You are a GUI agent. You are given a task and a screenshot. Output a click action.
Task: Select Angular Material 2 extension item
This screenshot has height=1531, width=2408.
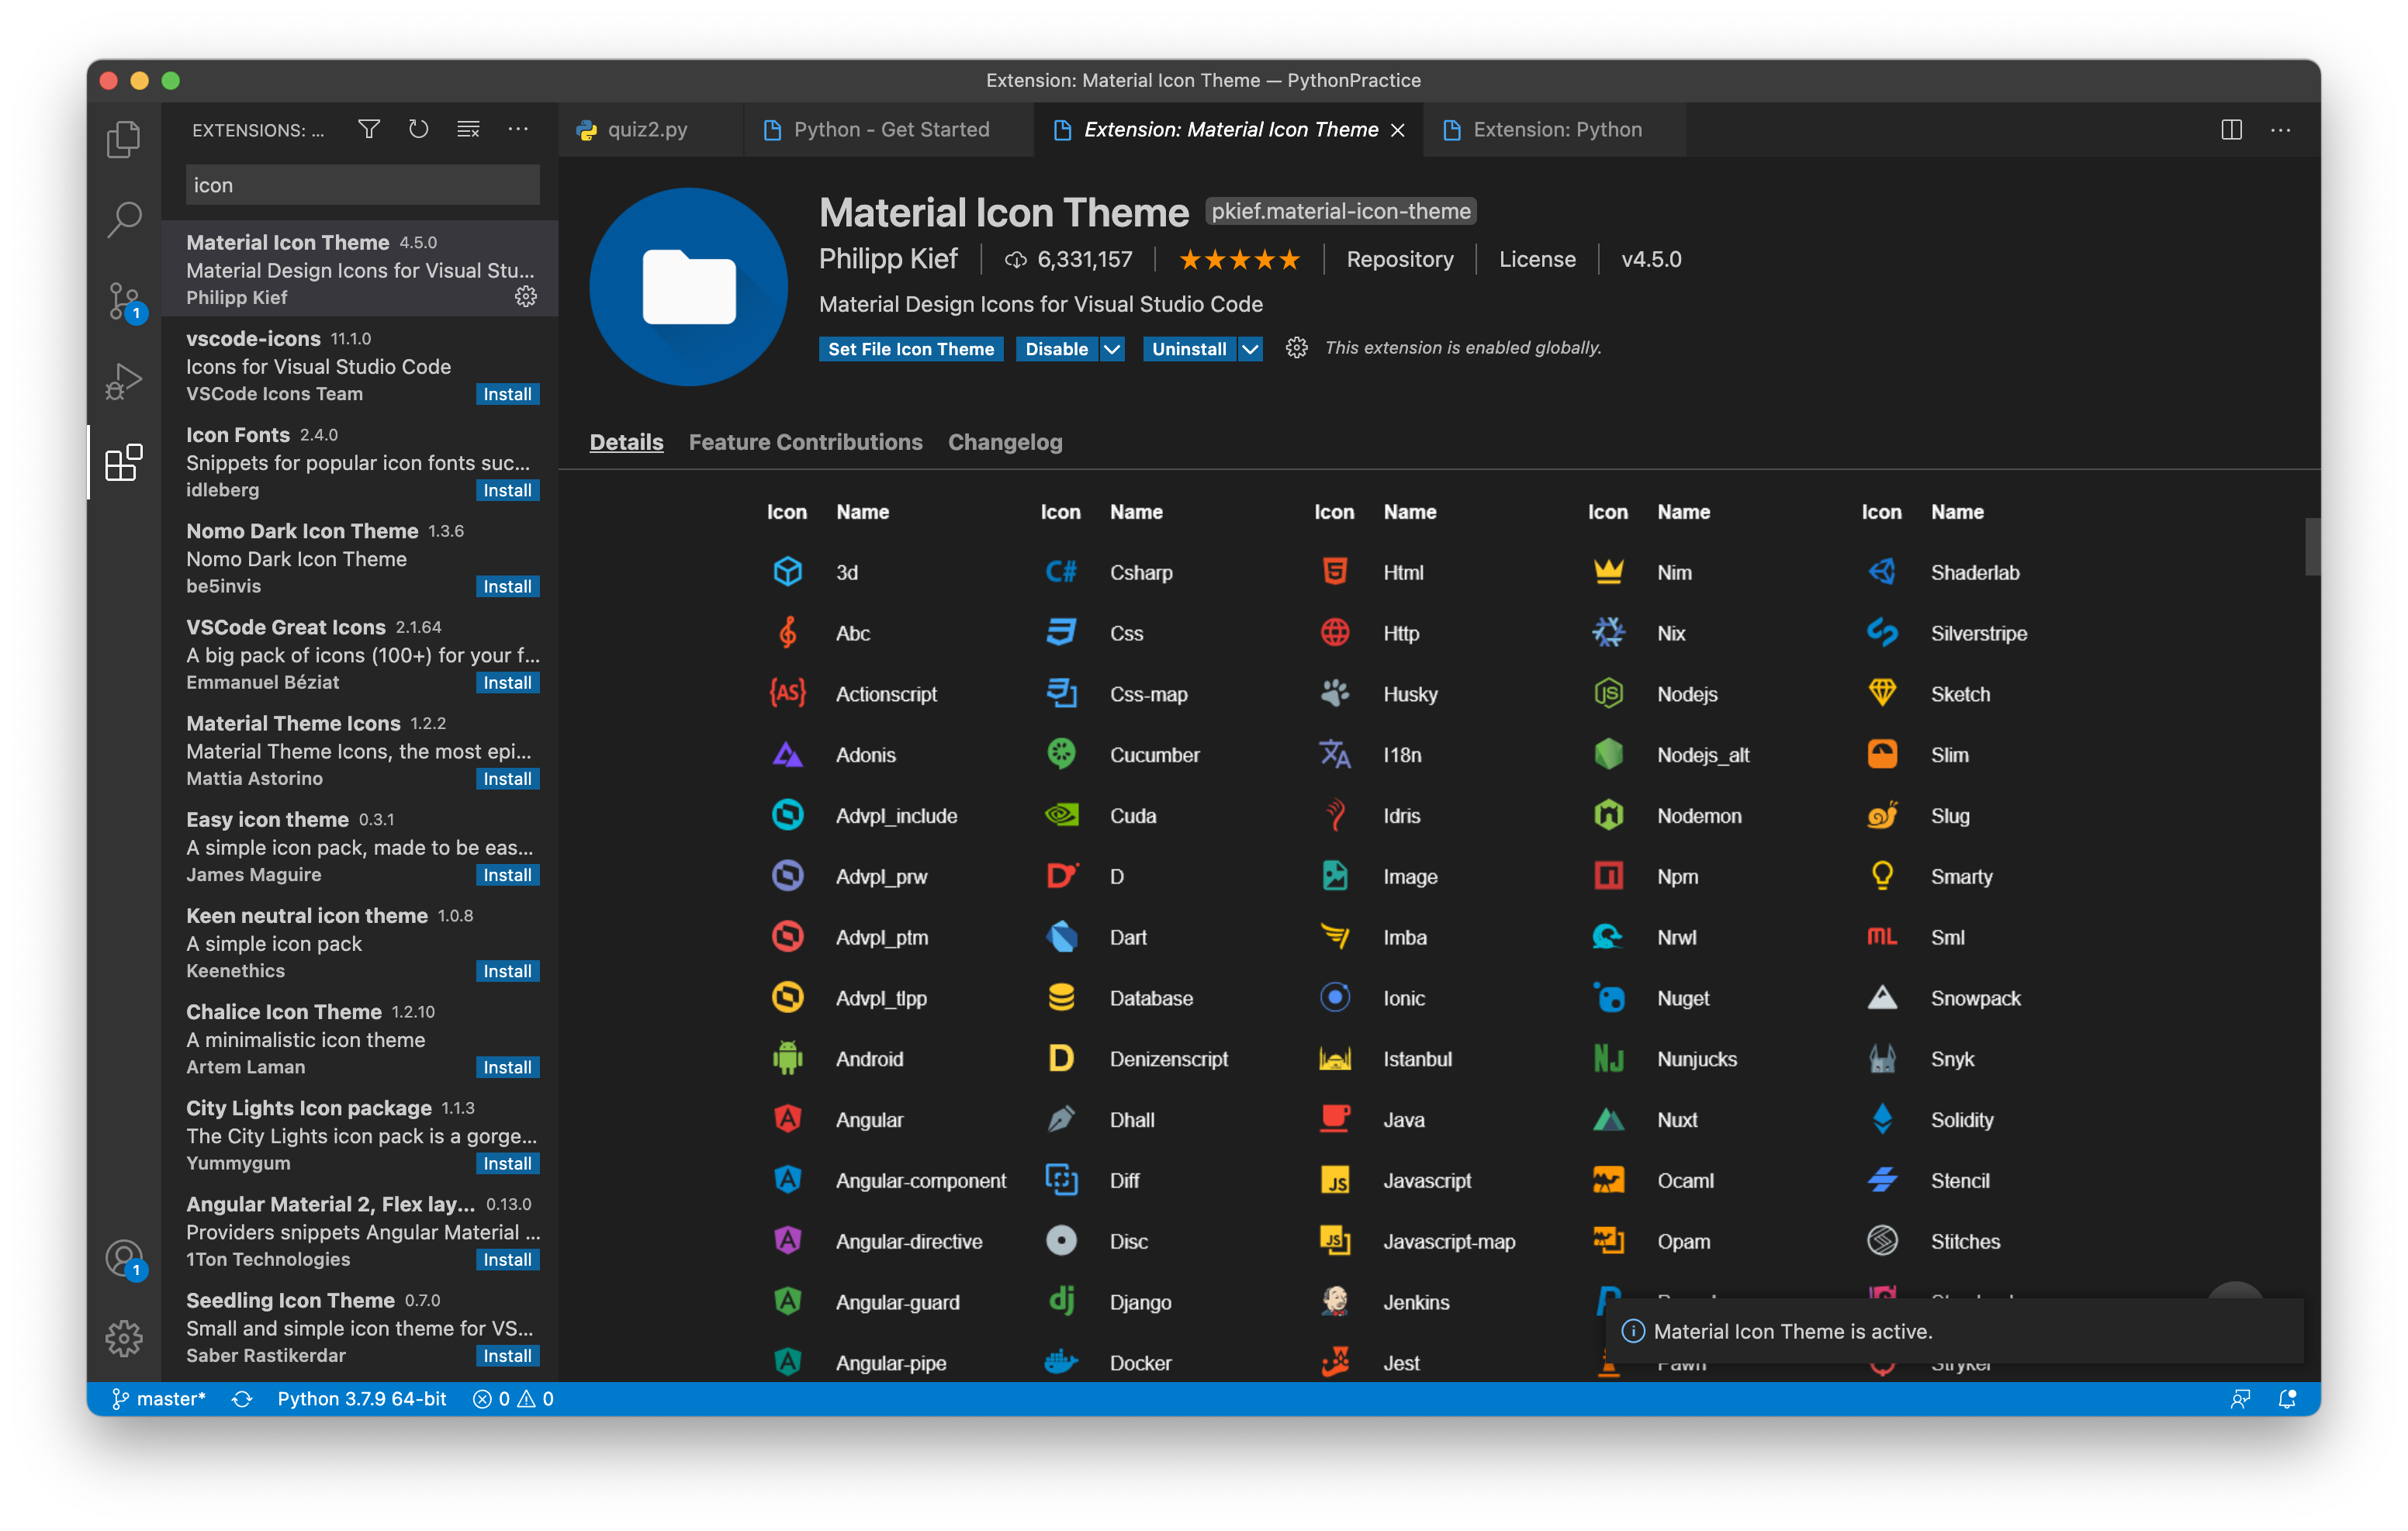[x=360, y=1231]
